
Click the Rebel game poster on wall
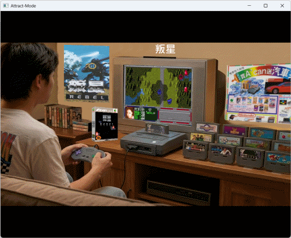[x=87, y=73]
